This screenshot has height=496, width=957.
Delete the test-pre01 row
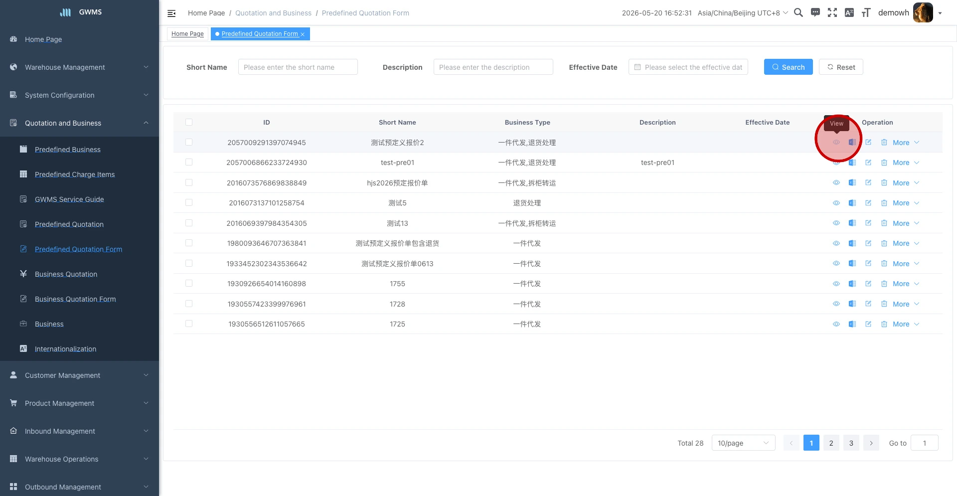point(884,163)
